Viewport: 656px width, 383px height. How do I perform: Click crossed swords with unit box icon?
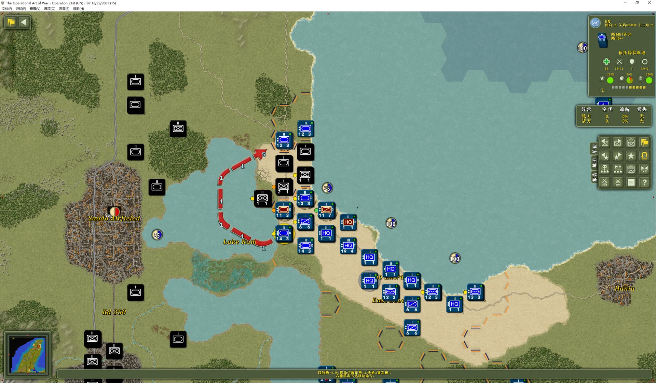[604, 182]
